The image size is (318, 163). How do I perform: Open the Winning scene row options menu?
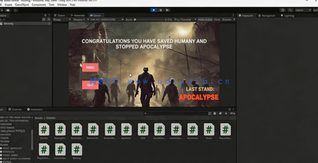[x=49, y=24]
